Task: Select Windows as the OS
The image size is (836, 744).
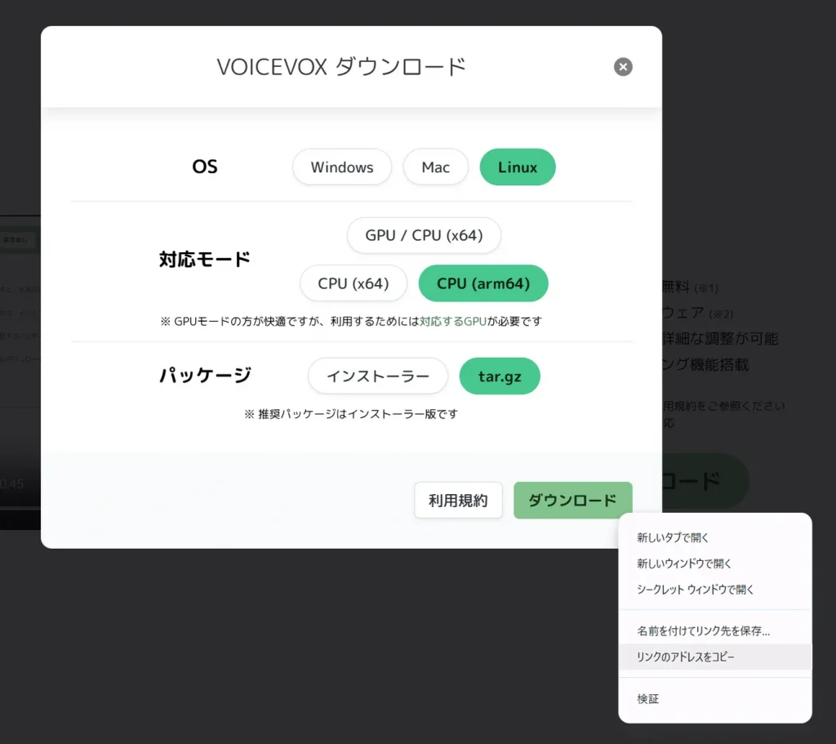Action: [342, 167]
